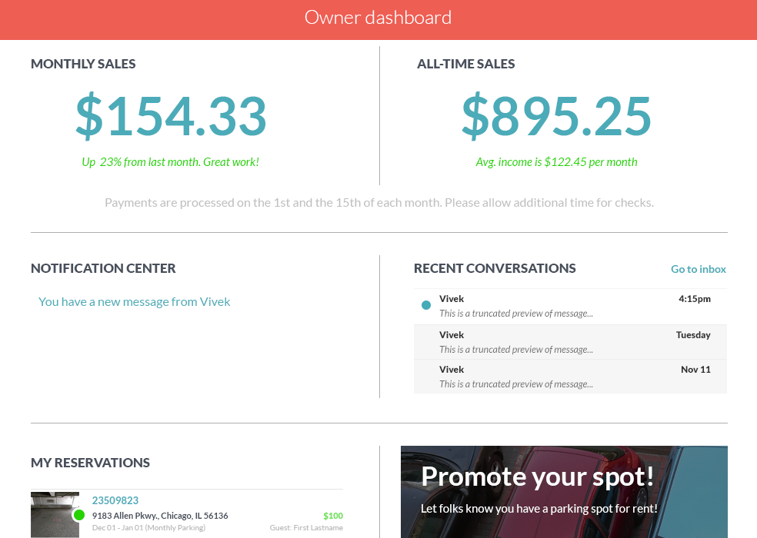Click the All-Time Sales heading
757x538 pixels.
pos(465,64)
